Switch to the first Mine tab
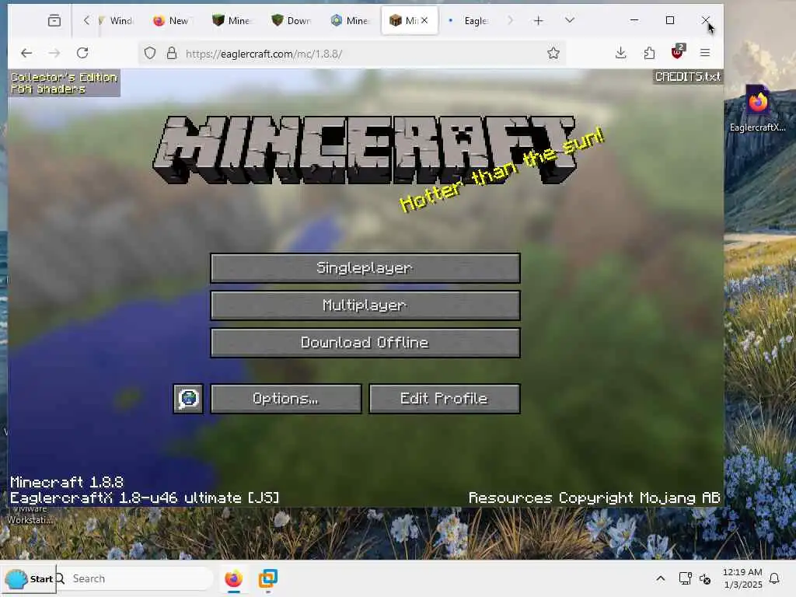Screen dimensions: 796x597 pos(232,20)
